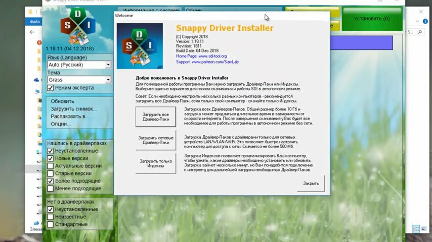Click Загрузить только Индексы button

[x=156, y=163]
